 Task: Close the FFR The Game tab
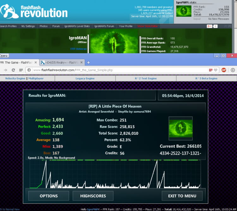(x=36, y=62)
